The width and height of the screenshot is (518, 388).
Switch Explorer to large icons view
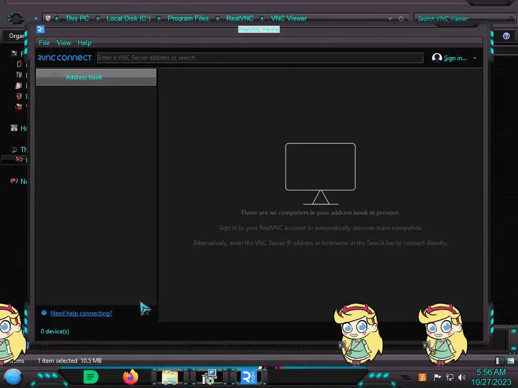pos(511,361)
